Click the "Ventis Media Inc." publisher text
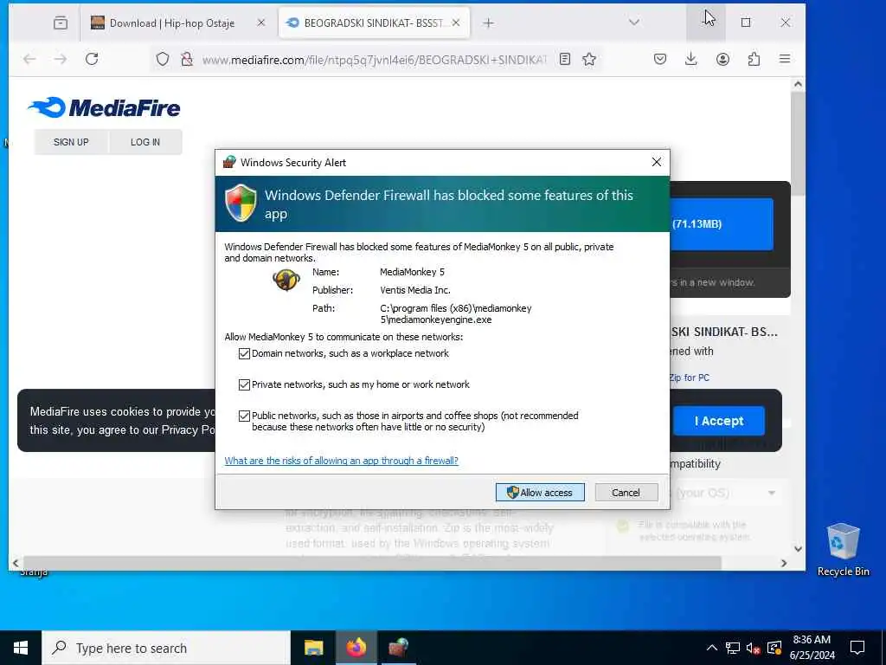886x665 pixels. (x=415, y=290)
